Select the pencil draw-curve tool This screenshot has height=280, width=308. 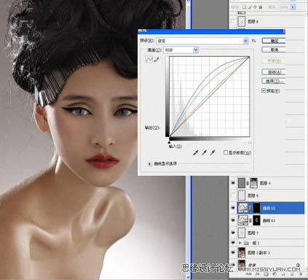point(157,59)
